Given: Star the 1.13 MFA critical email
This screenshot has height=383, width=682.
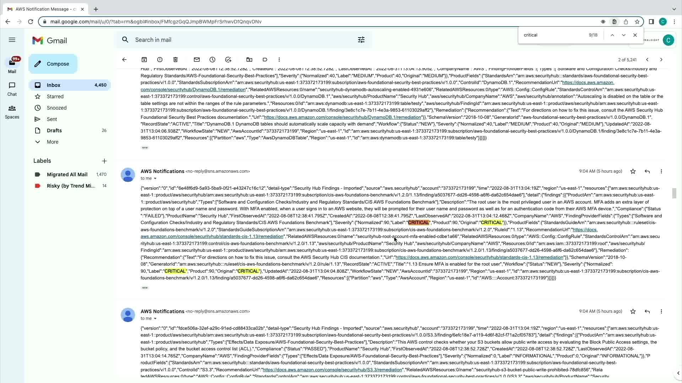Looking at the screenshot, I should coord(633,171).
